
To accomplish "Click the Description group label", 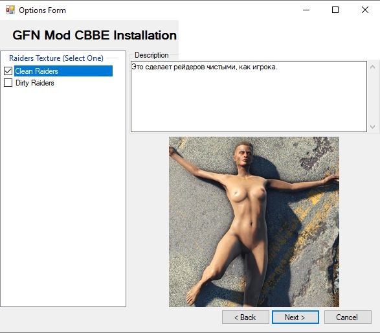I will tap(151, 55).
